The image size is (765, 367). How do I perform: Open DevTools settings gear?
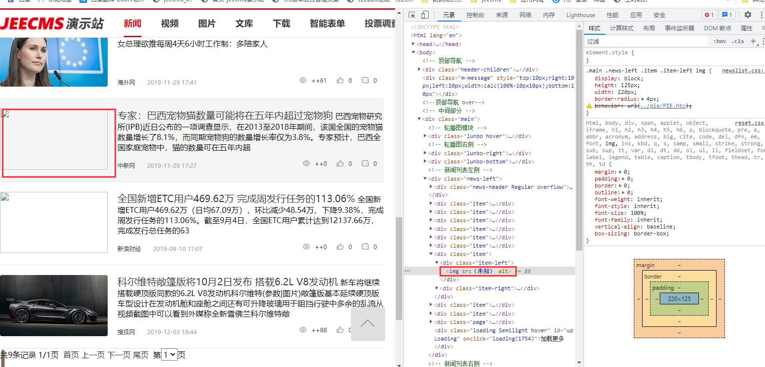[x=748, y=15]
